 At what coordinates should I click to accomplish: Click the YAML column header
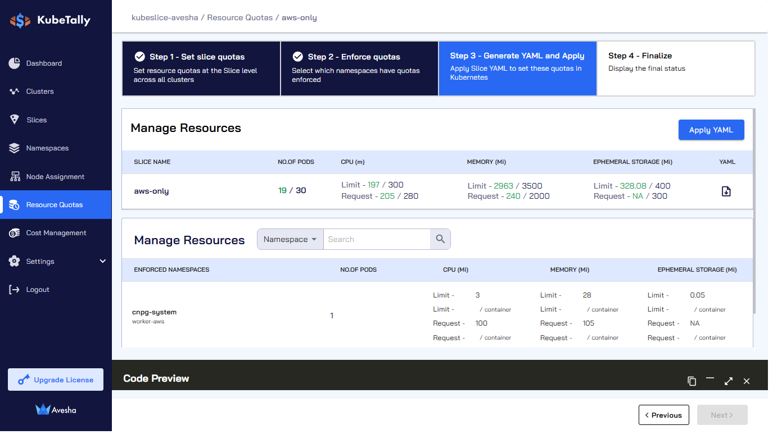click(x=727, y=162)
